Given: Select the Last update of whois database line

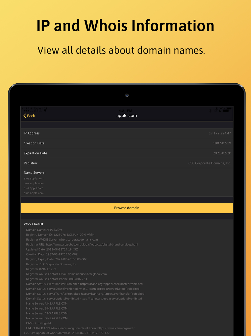Looking at the screenshot, I should pos(67,333).
